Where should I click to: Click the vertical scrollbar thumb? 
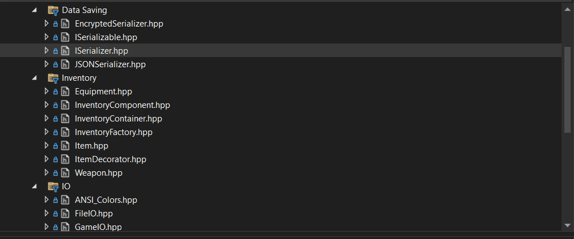point(567,89)
